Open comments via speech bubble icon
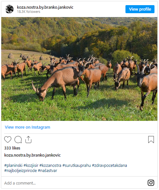The width and height of the screenshot is (159, 190). (x=18, y=140)
